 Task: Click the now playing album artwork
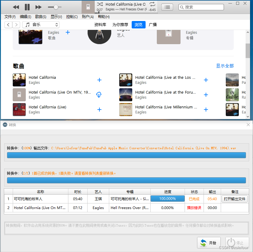tap(88, 7)
